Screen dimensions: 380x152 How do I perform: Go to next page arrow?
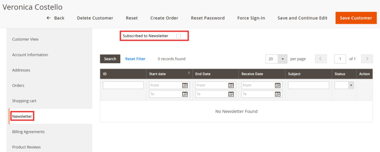(x=367, y=59)
